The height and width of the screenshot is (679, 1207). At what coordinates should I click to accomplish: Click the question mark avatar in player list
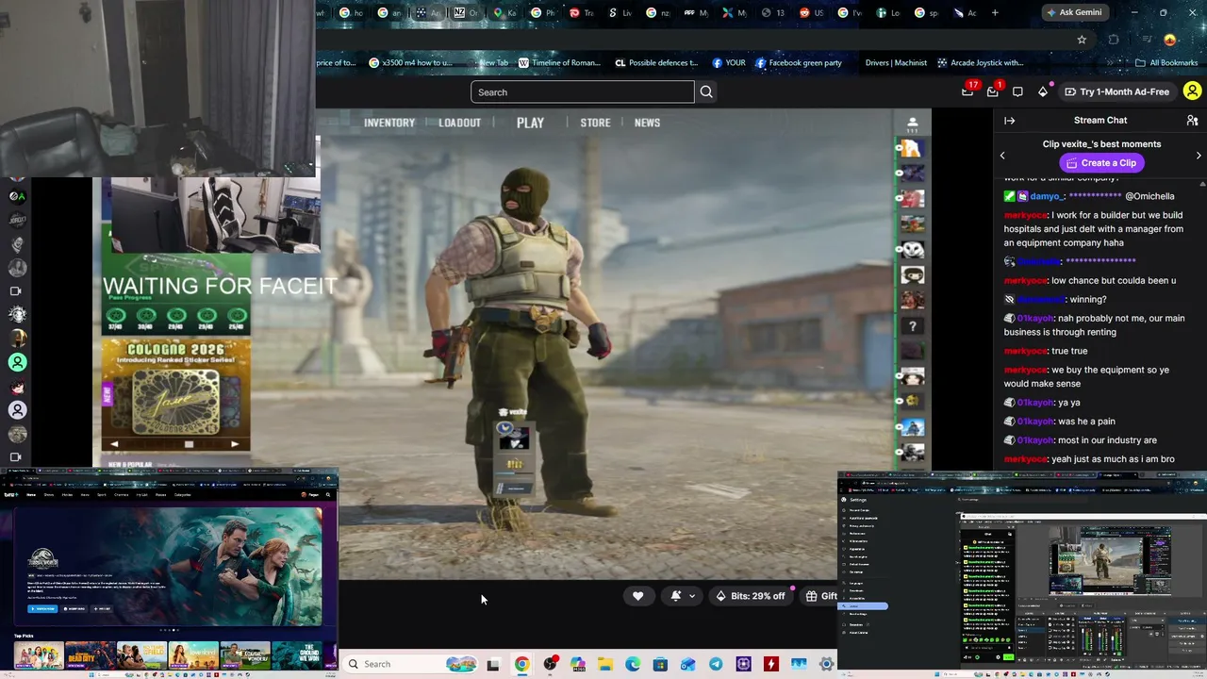tap(912, 326)
